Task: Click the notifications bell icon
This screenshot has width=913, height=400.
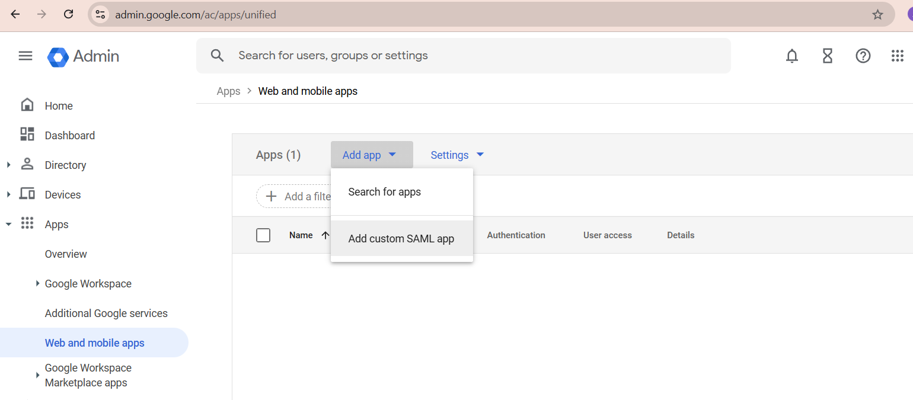Action: pos(791,56)
